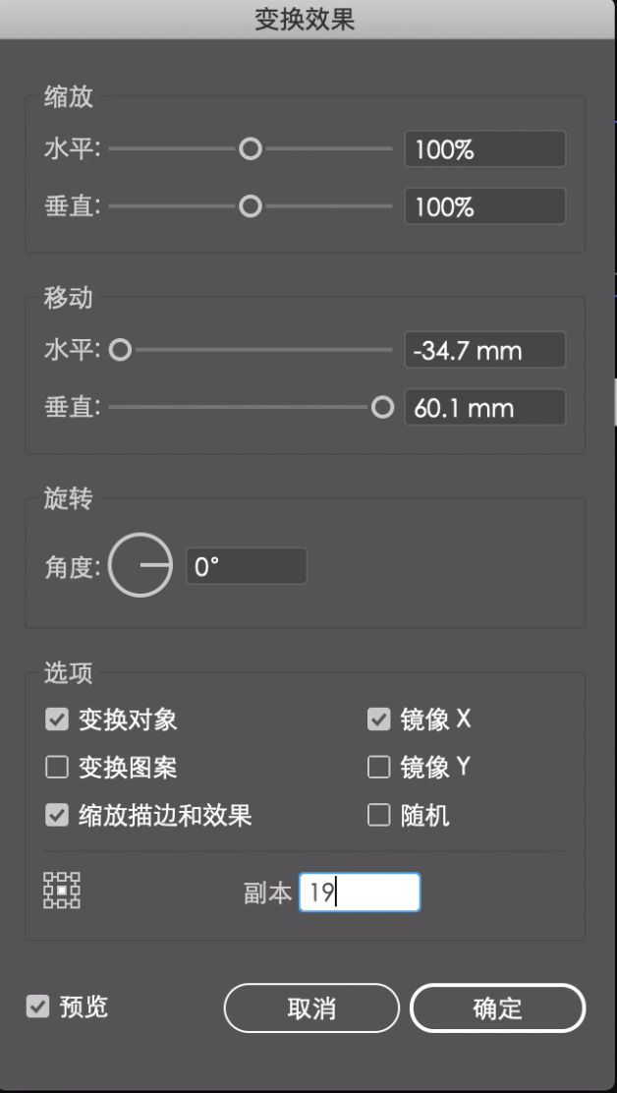Image resolution: width=617 pixels, height=1093 pixels.
Task: Toggle the 变换对象 checkbox
Action: 56,719
